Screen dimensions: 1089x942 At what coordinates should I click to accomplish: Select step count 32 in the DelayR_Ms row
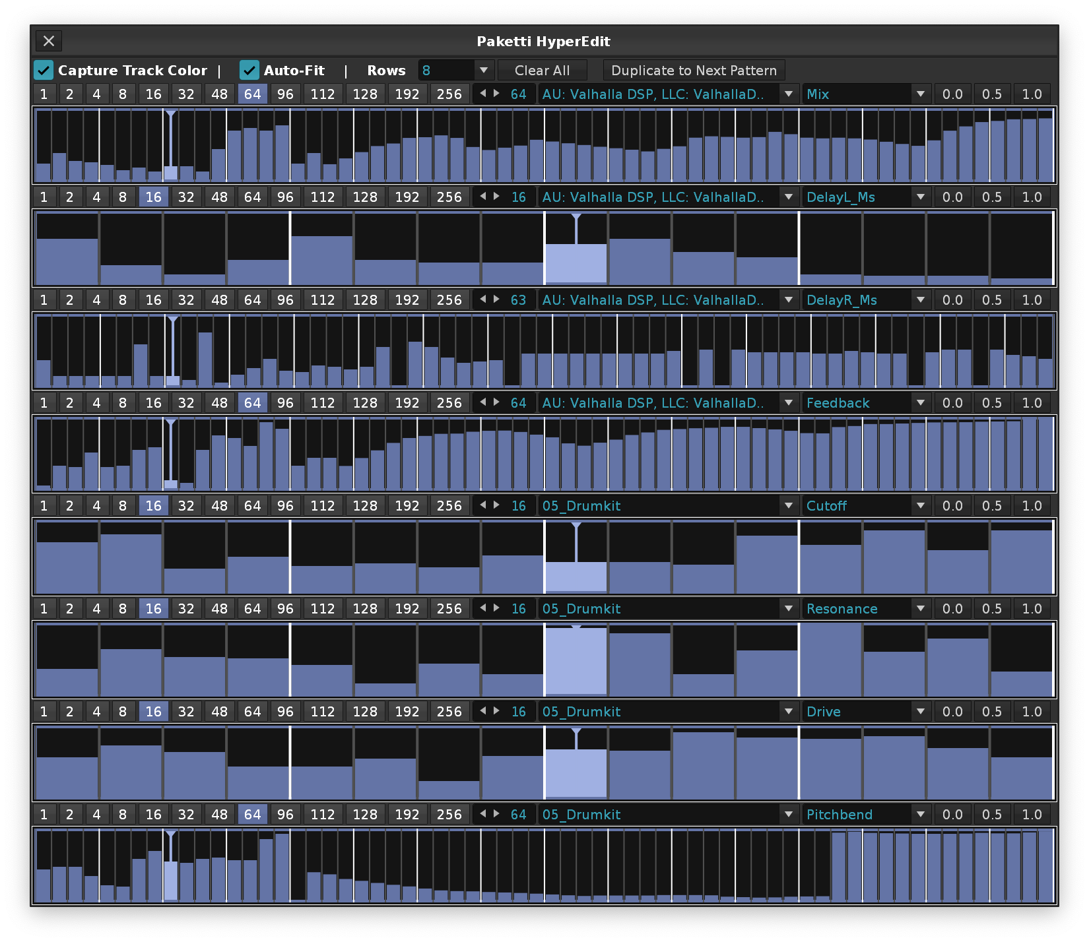[x=186, y=300]
